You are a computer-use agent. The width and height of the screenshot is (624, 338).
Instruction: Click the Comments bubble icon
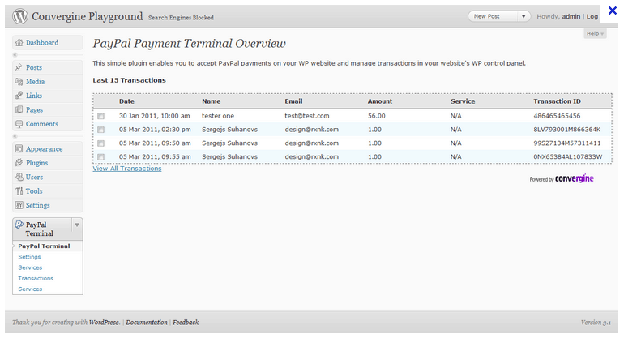pos(19,124)
